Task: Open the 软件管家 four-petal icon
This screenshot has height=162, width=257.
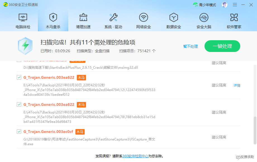Action: point(234,17)
